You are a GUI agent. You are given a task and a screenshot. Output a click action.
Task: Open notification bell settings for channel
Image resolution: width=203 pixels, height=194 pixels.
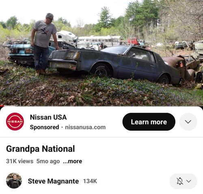click(x=180, y=181)
